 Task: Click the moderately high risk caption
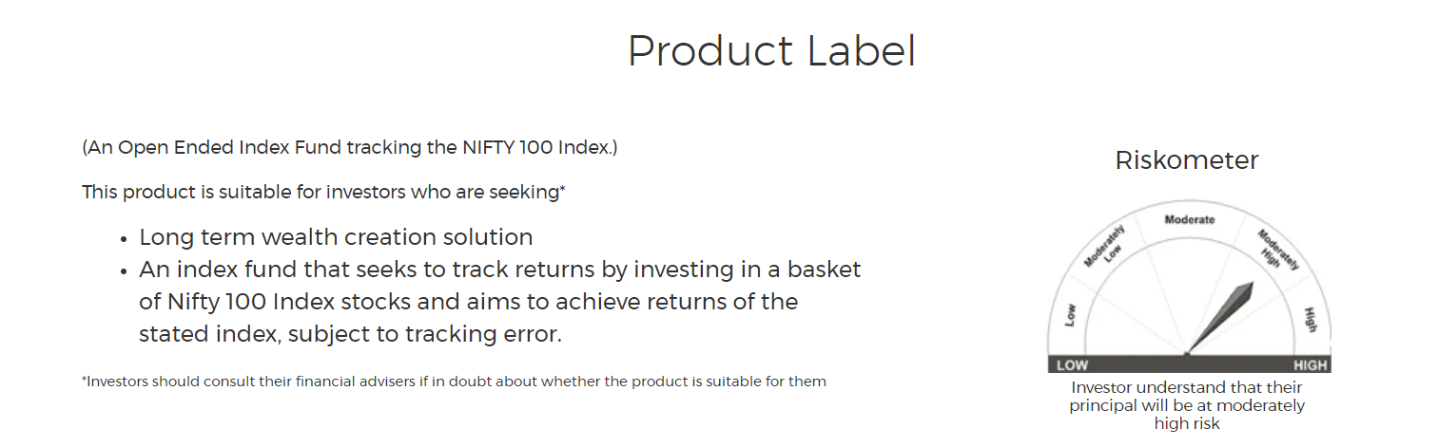tap(1187, 405)
